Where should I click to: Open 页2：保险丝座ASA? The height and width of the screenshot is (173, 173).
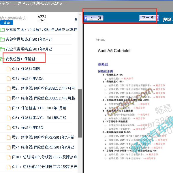[x=28, y=78]
